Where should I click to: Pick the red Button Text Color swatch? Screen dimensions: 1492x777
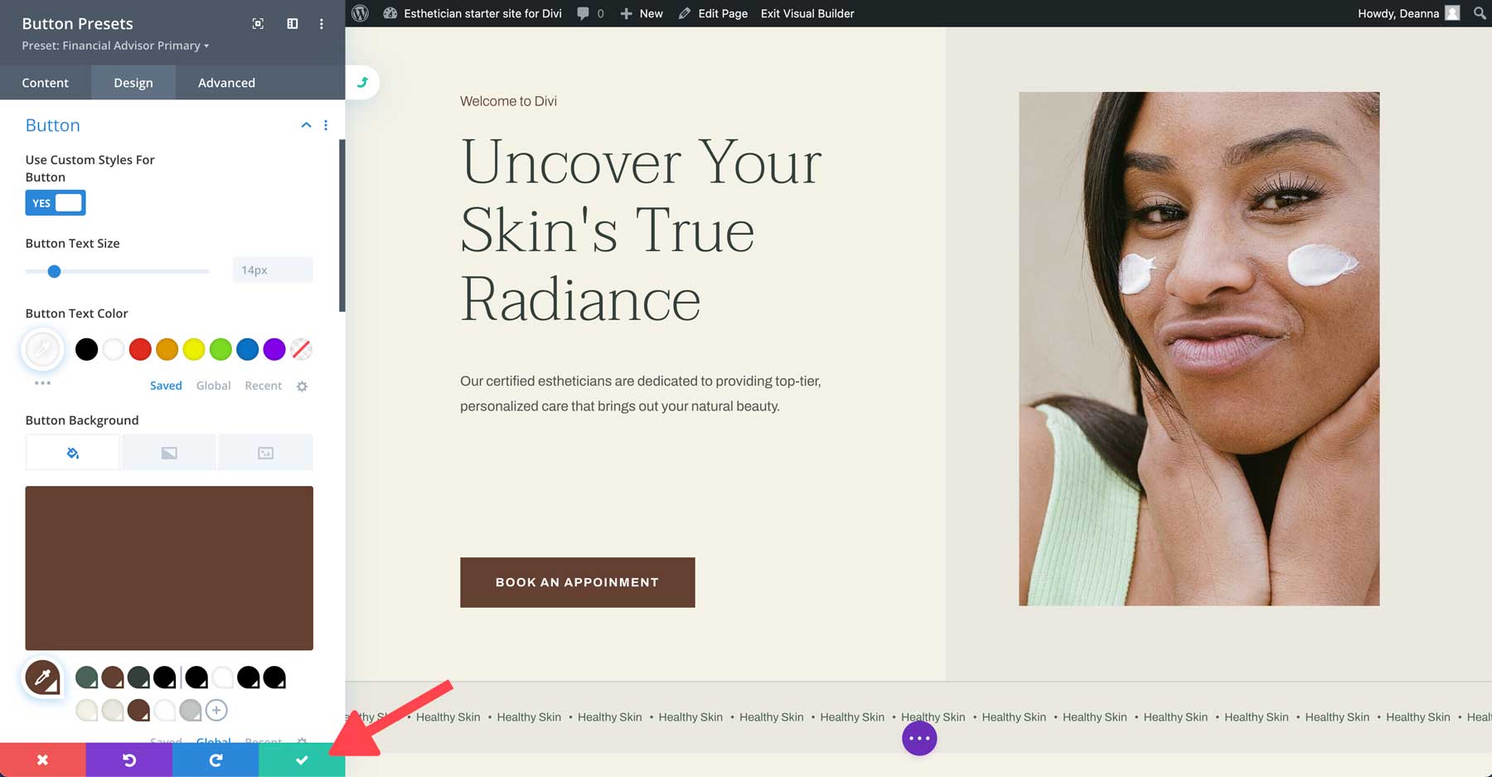pyautogui.click(x=140, y=349)
